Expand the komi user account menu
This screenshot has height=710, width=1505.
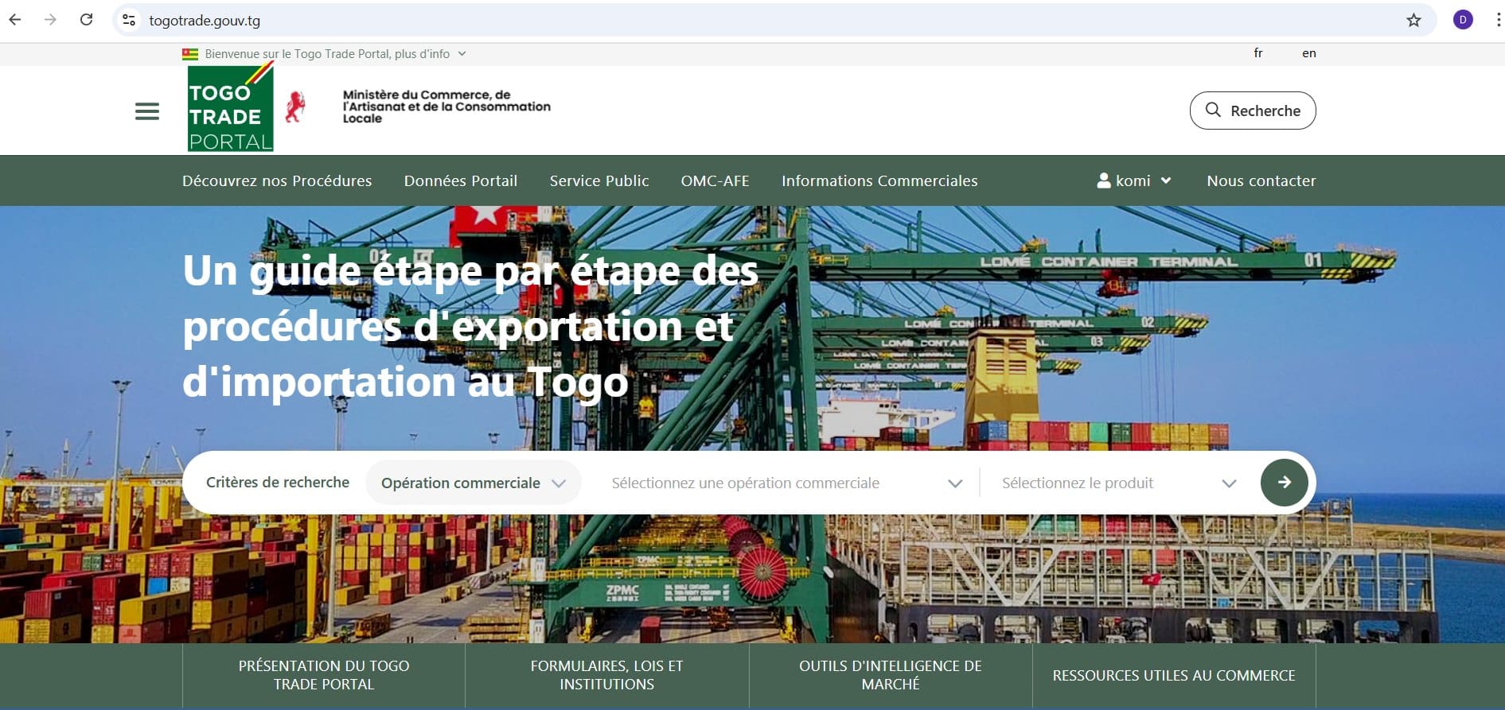pos(1133,180)
